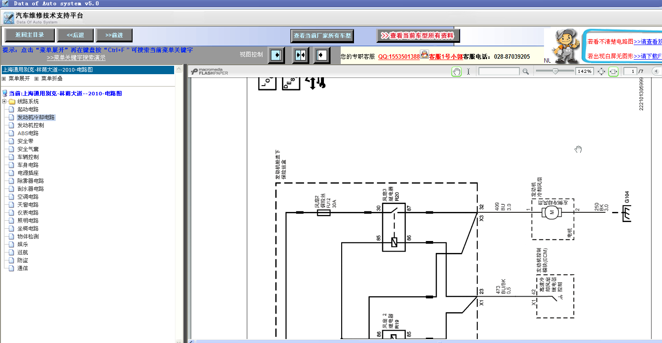Open the 物体检测 entry
The width and height of the screenshot is (662, 343).
28,237
